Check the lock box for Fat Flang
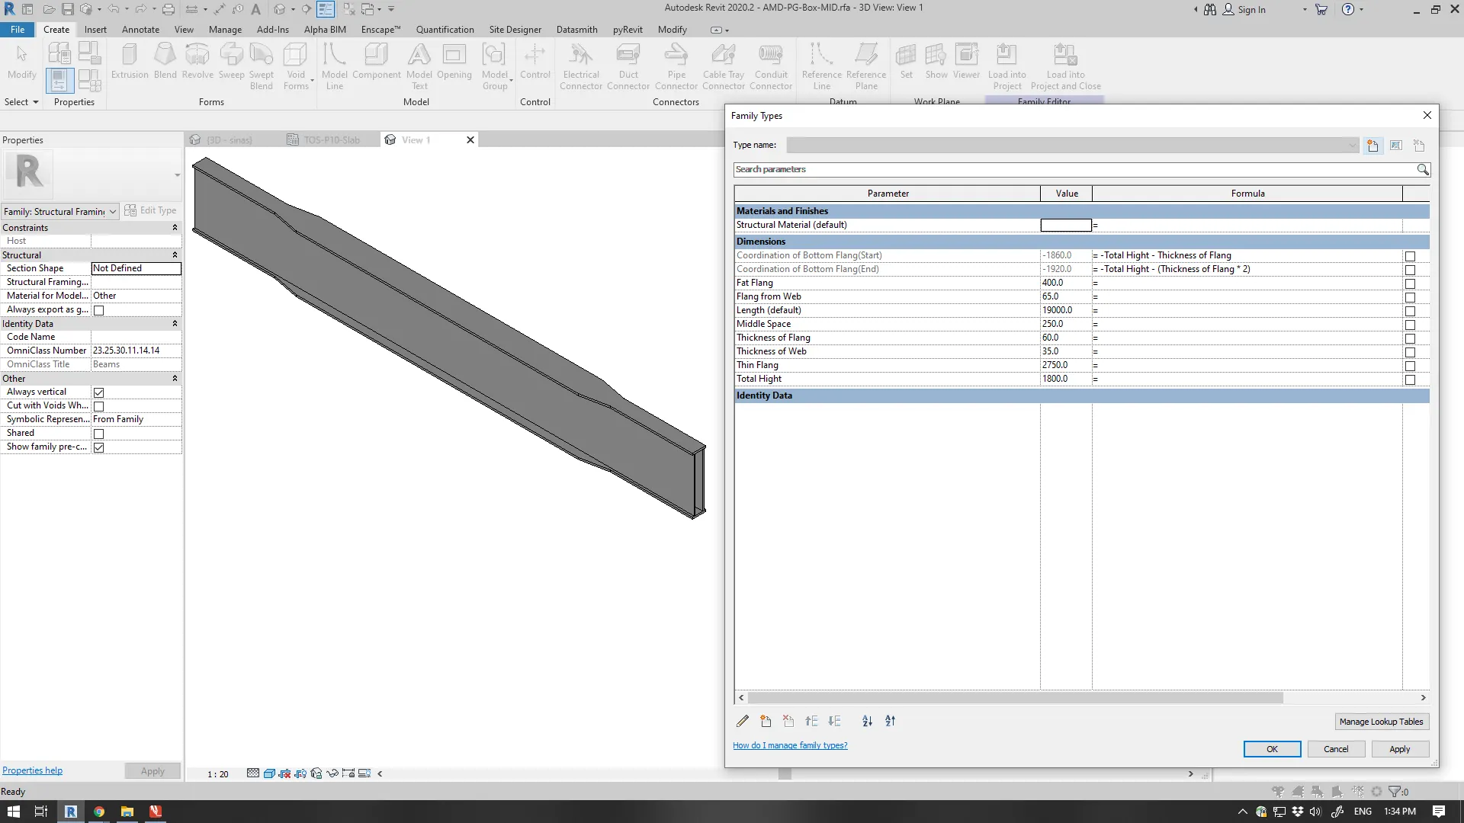This screenshot has height=823, width=1464. point(1410,283)
